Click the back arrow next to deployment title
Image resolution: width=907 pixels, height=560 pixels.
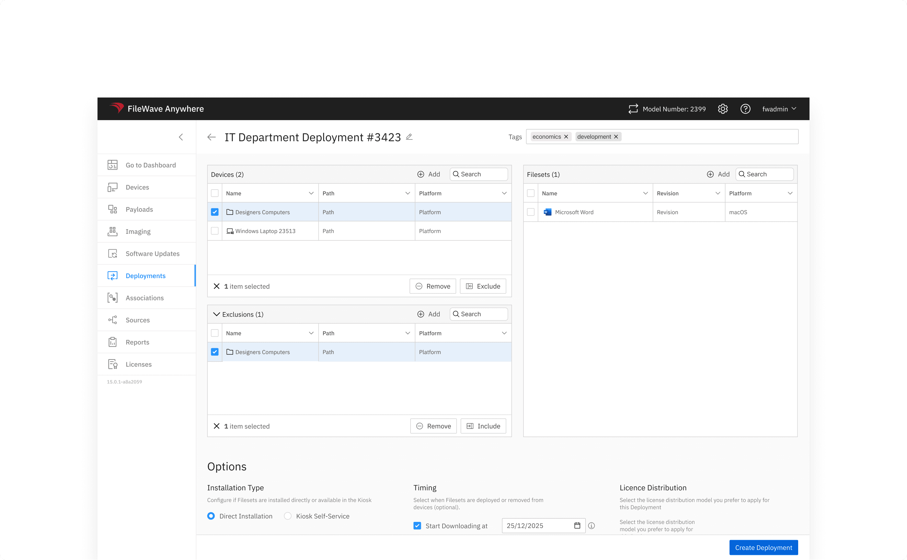pyautogui.click(x=211, y=137)
